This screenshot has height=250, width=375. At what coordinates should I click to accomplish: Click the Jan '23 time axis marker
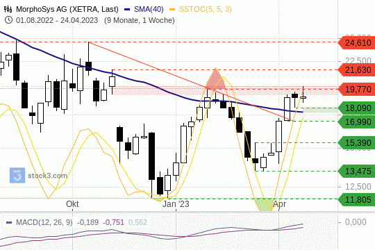coord(176,204)
